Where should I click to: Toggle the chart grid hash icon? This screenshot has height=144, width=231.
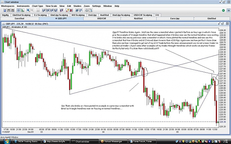coord(77,10)
